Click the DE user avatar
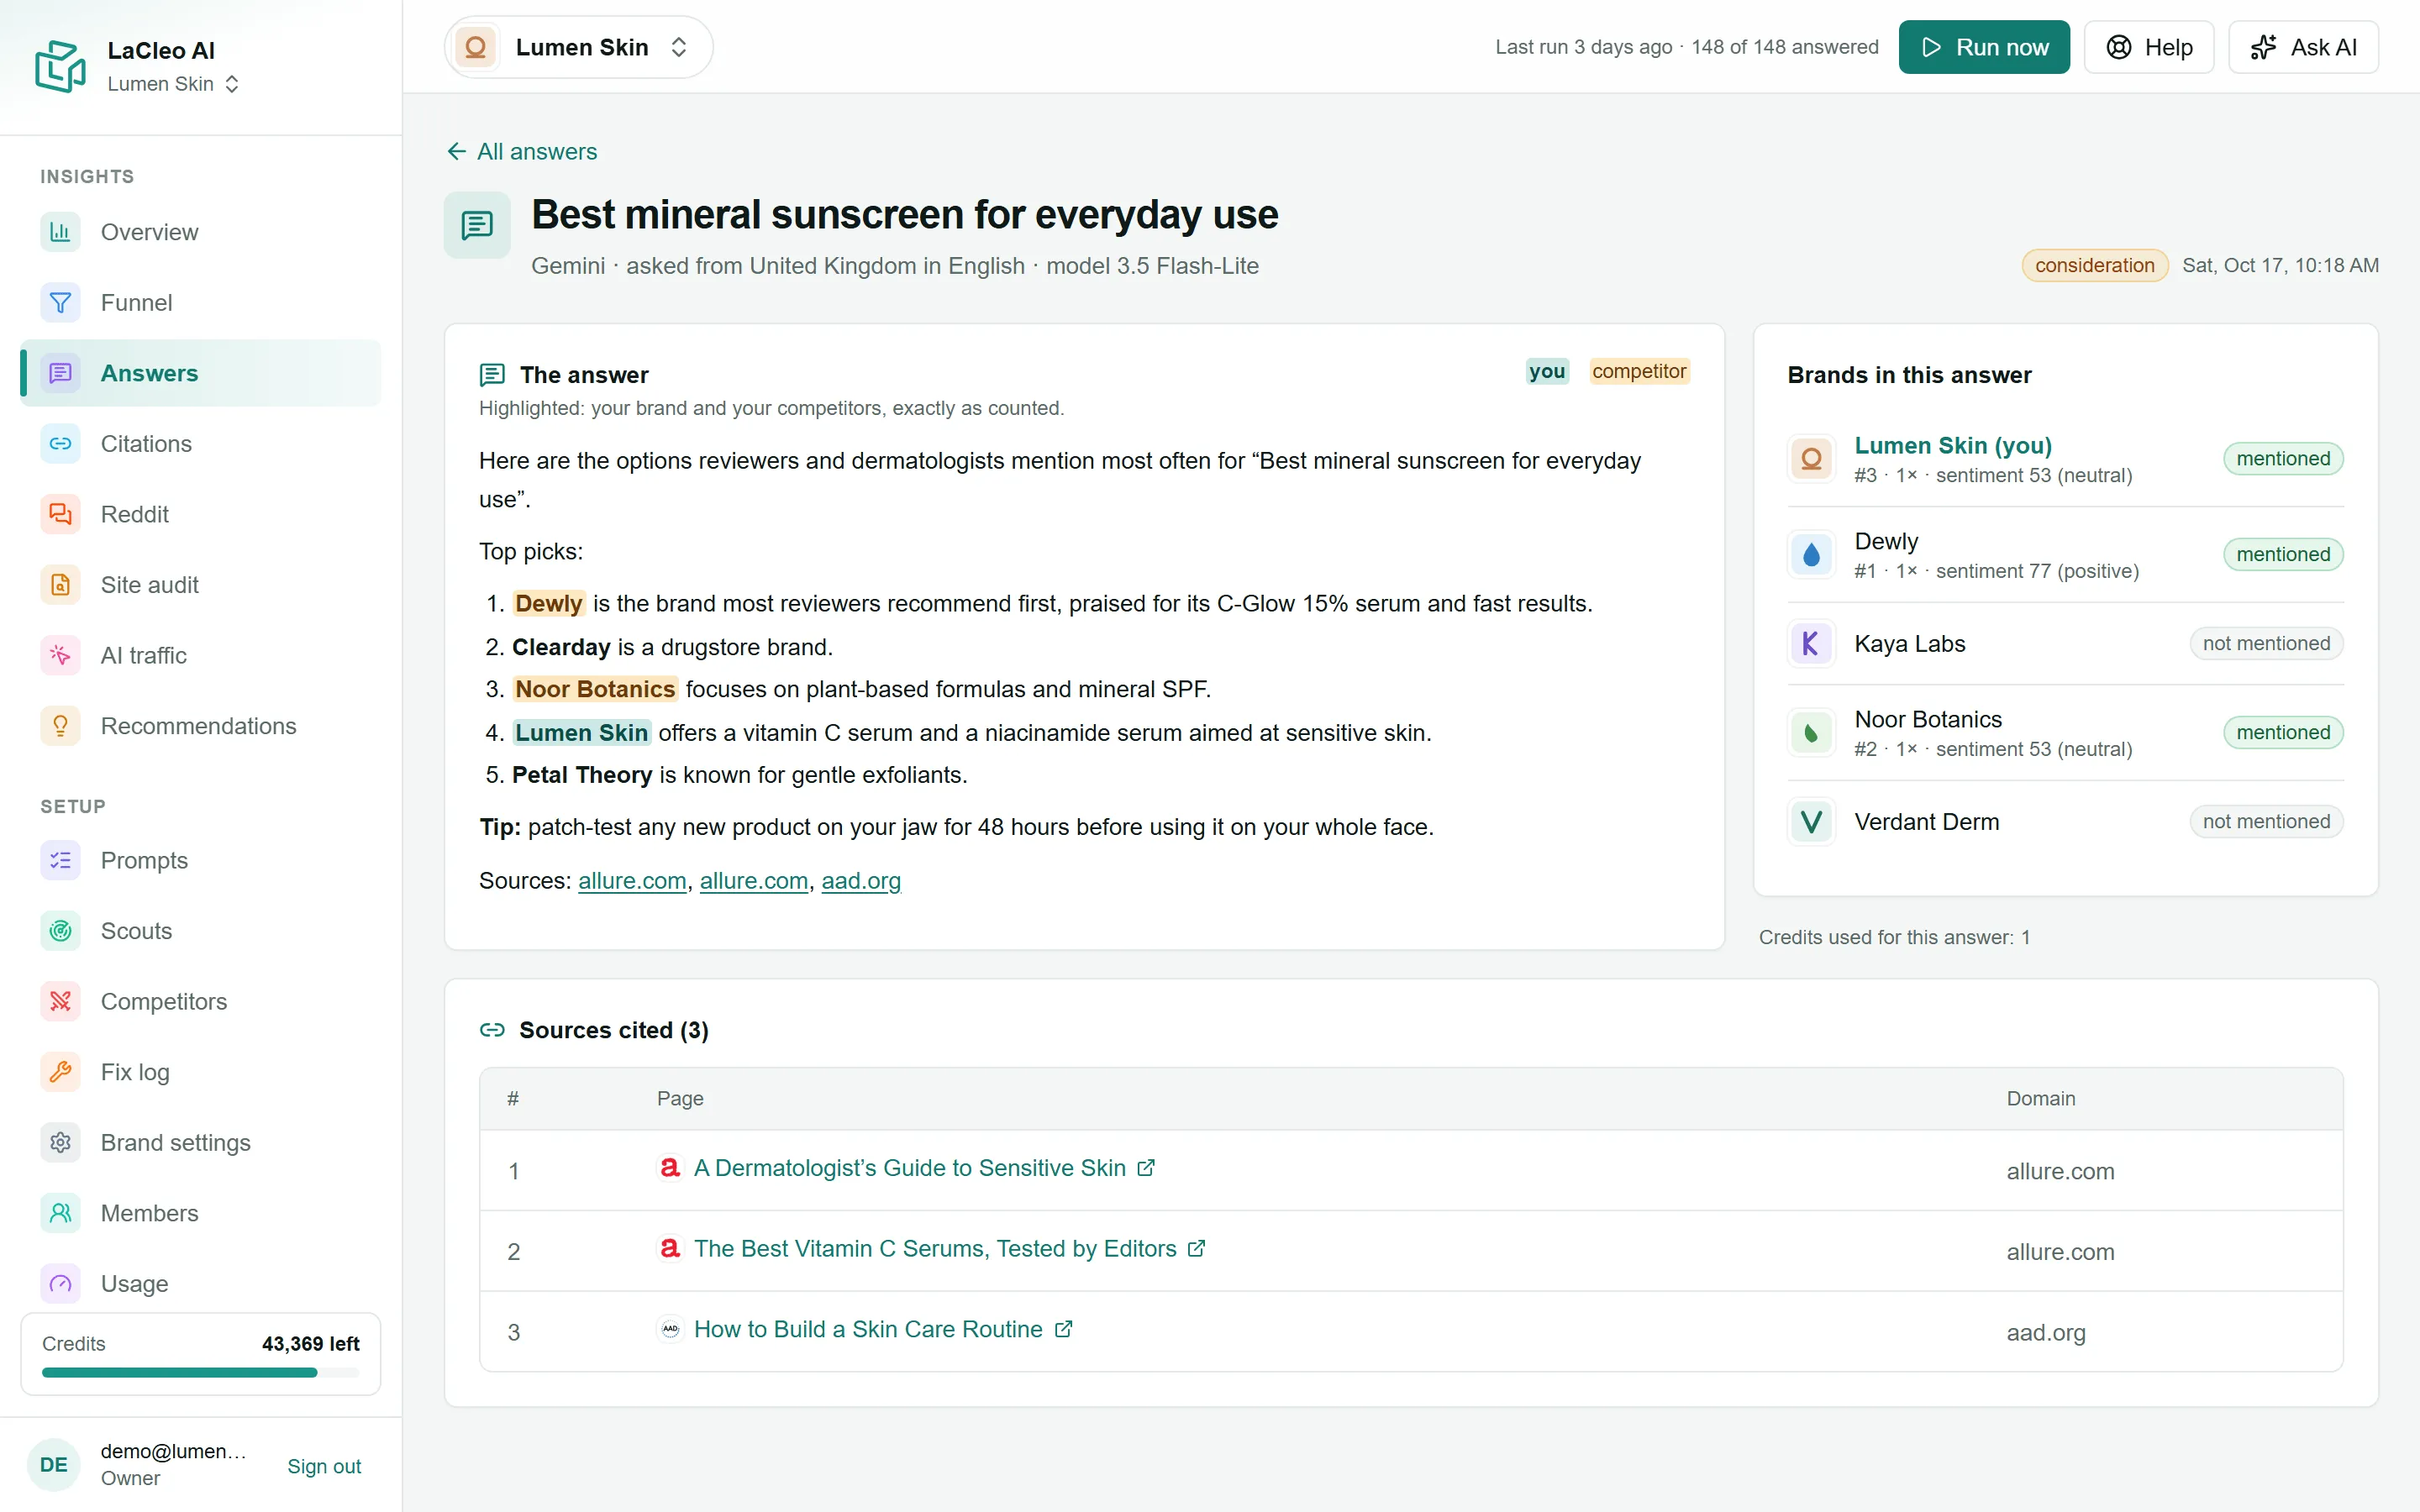The width and height of the screenshot is (2420, 1512). pyautogui.click(x=54, y=1464)
